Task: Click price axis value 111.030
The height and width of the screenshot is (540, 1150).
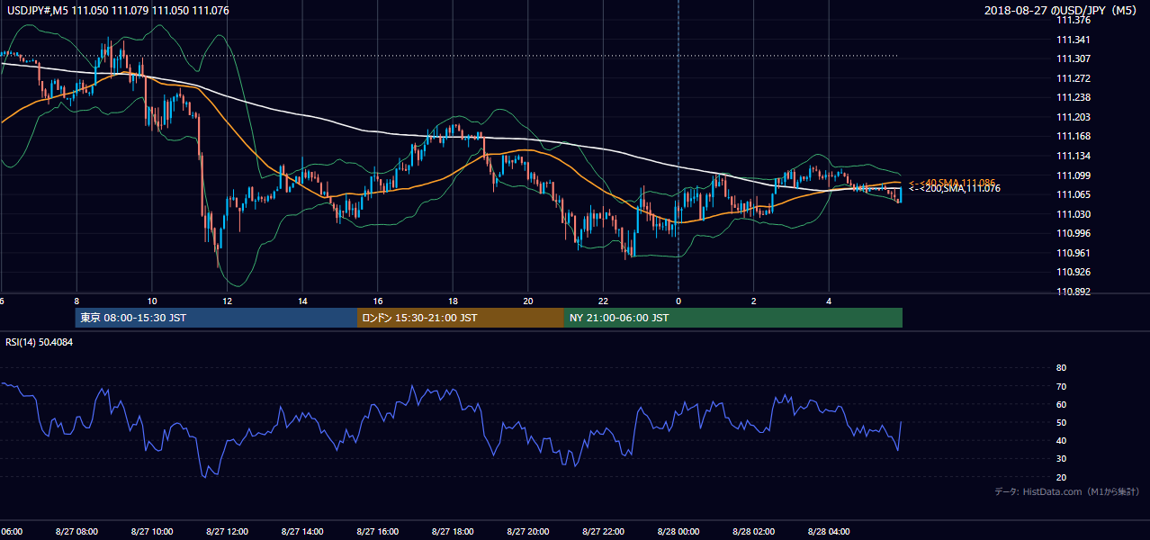Action: [1074, 214]
